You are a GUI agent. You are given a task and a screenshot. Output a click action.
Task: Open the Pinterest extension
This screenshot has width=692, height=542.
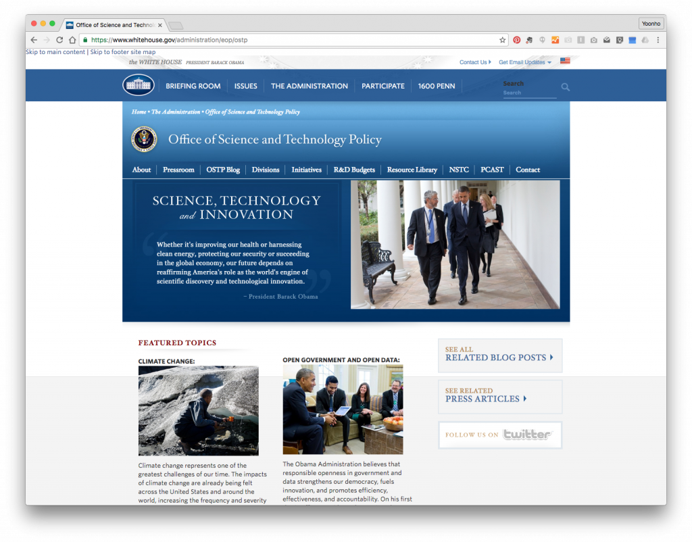517,40
